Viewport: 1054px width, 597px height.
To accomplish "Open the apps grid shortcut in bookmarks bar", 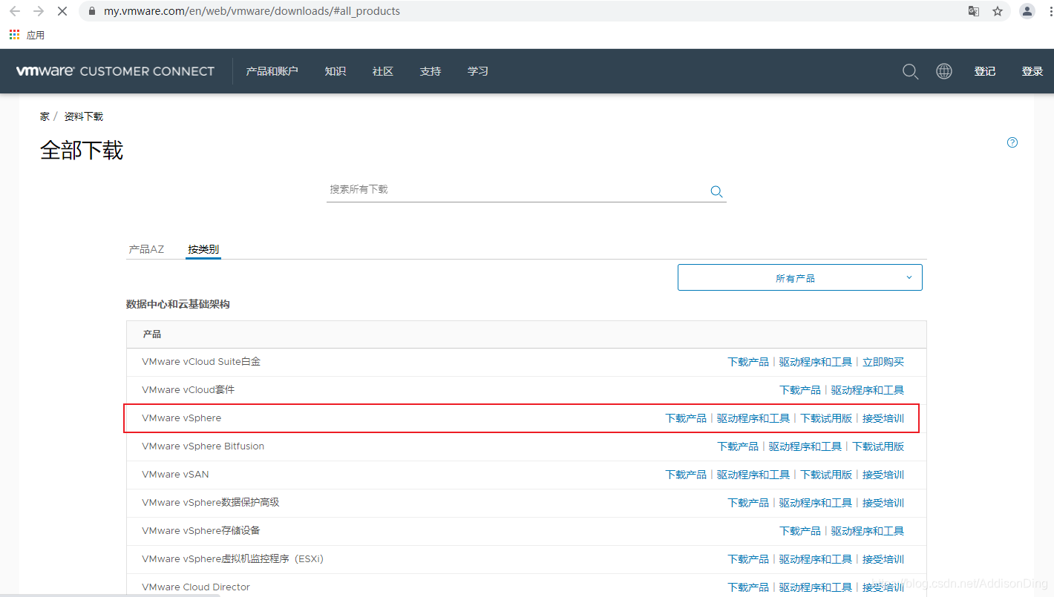I will [x=14, y=34].
